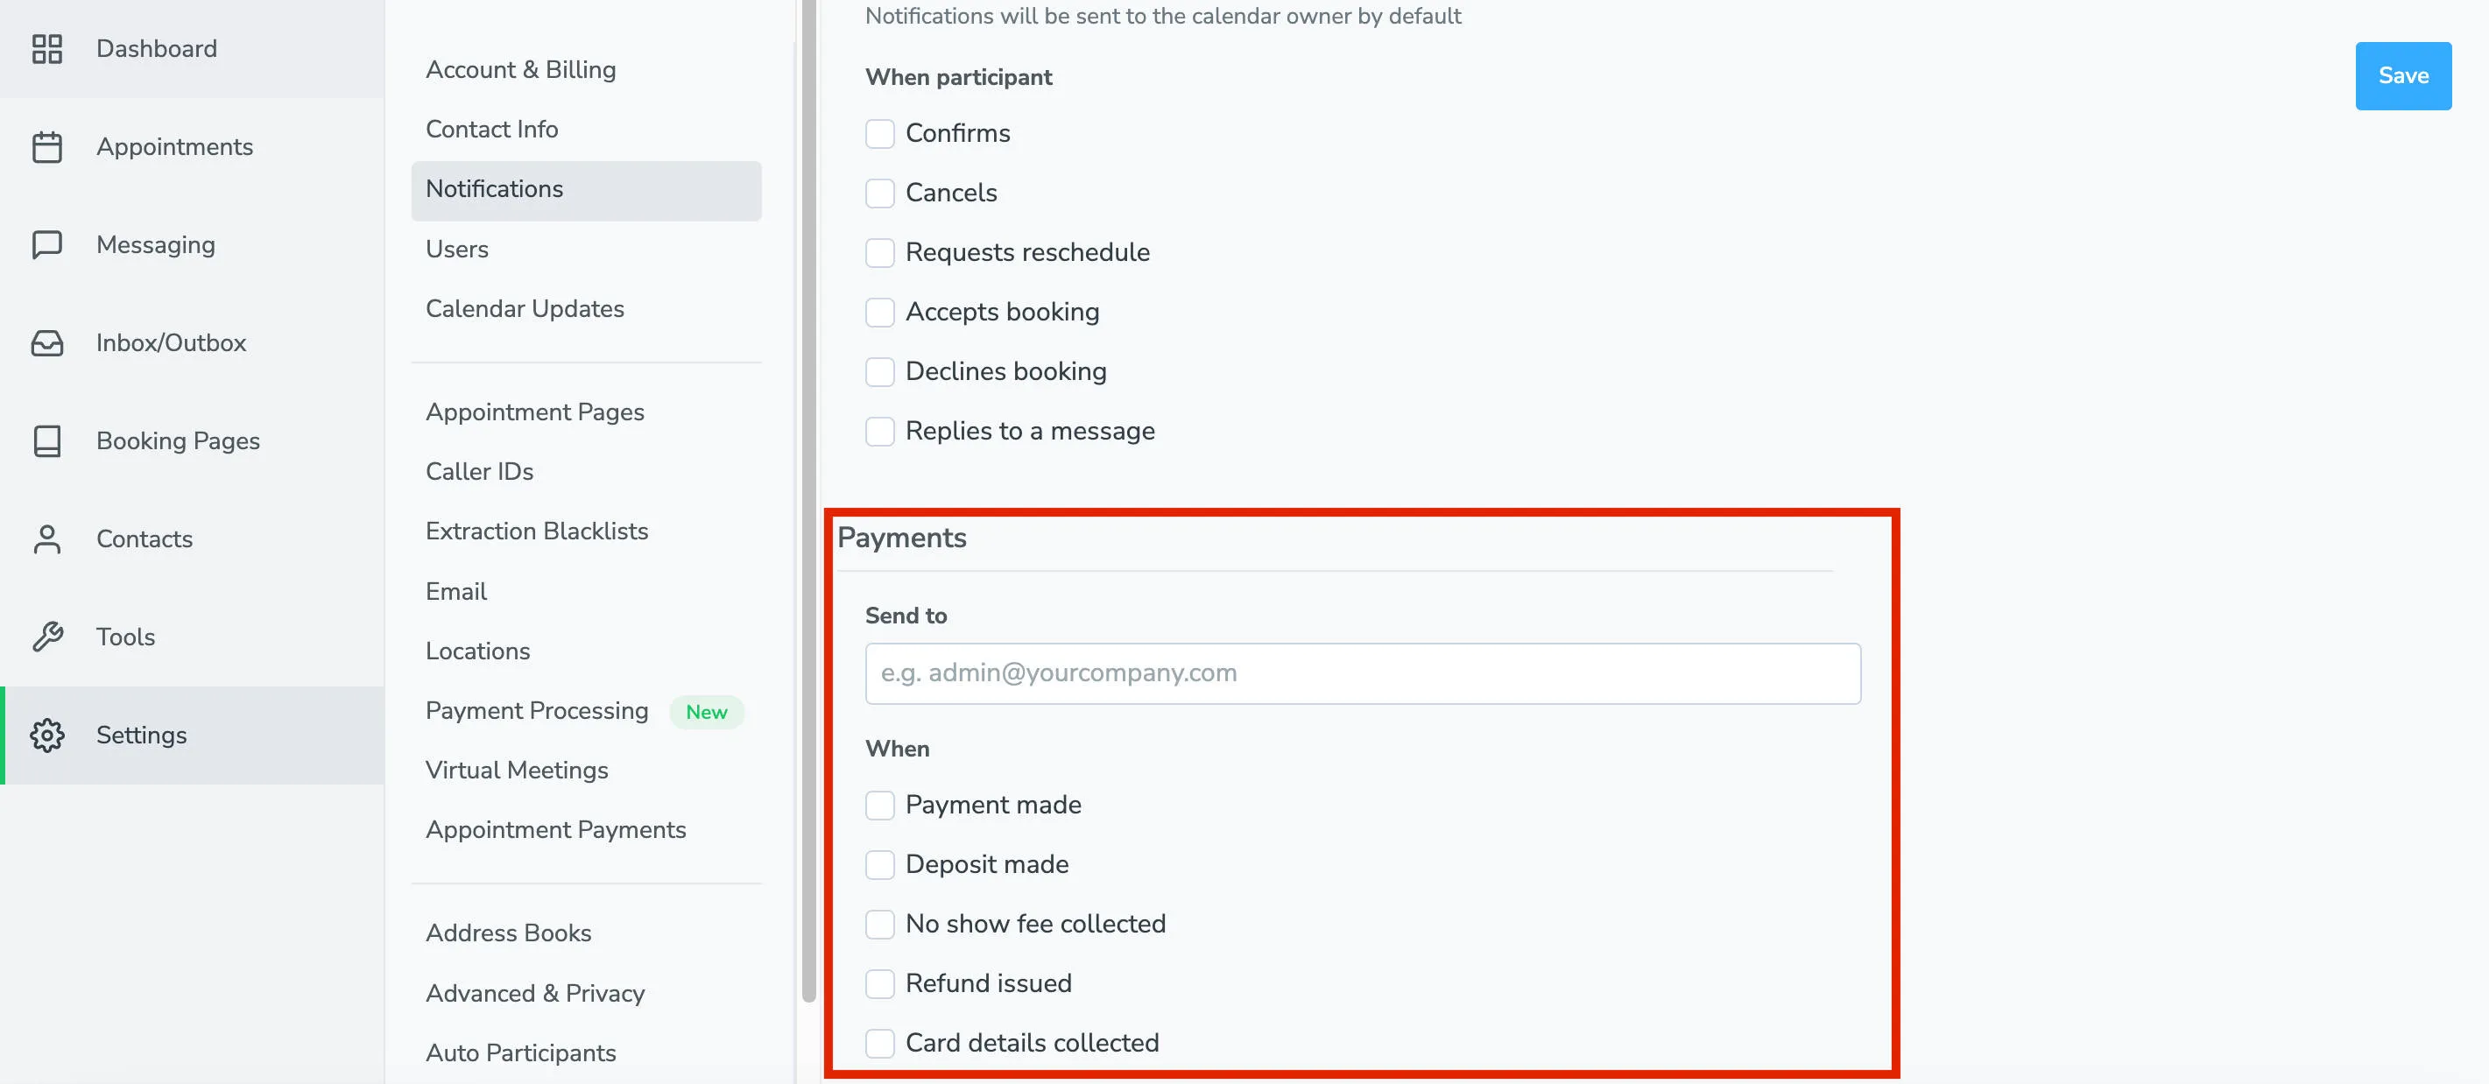The height and width of the screenshot is (1084, 2489).
Task: Check the Declines booking option
Action: 879,372
